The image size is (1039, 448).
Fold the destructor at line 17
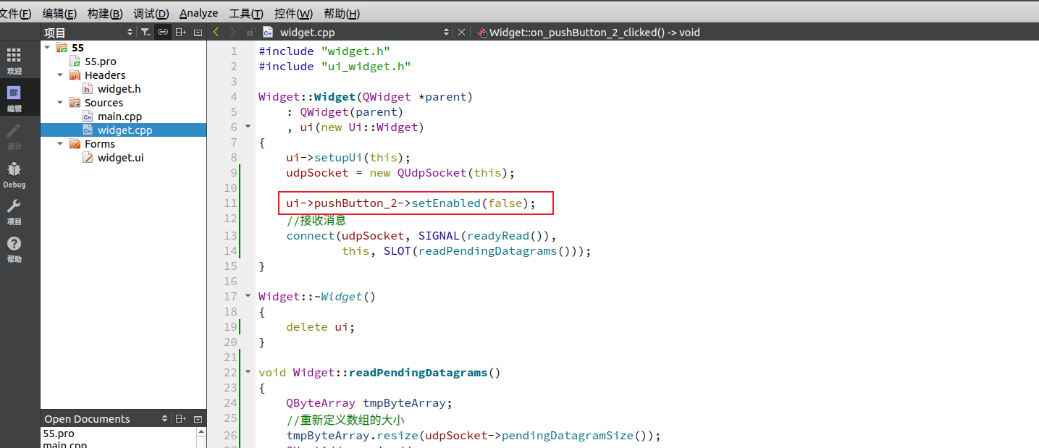coord(248,296)
